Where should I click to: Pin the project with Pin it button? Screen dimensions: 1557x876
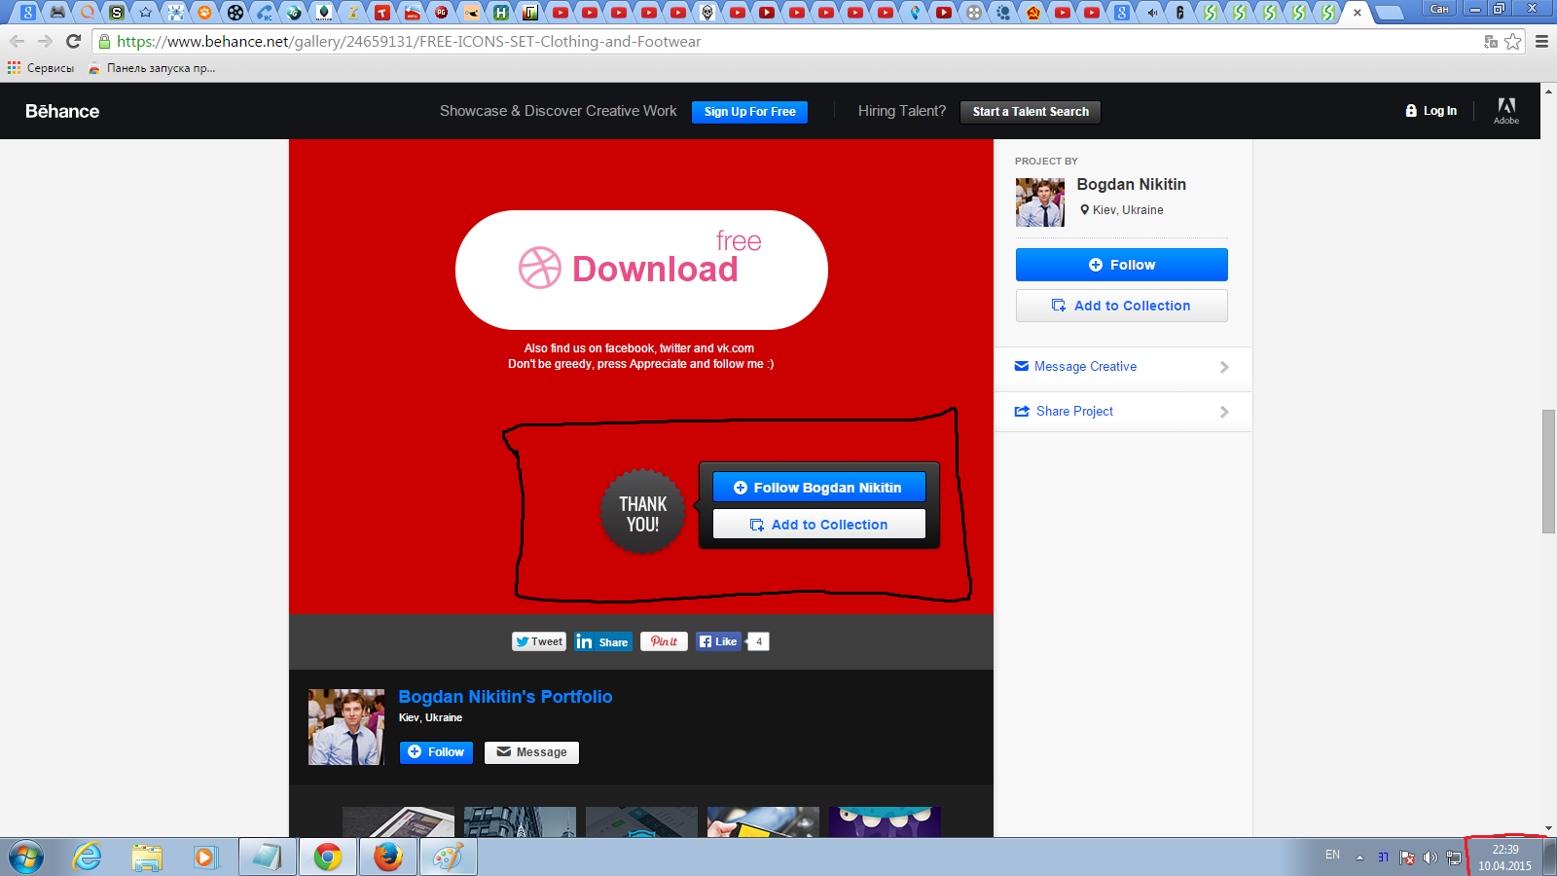(x=664, y=641)
